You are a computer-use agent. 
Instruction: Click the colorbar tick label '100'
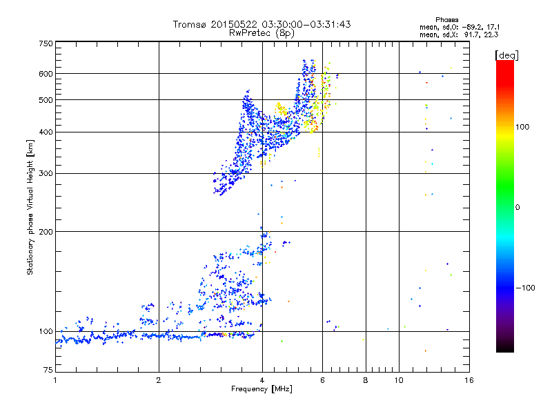tap(522, 127)
